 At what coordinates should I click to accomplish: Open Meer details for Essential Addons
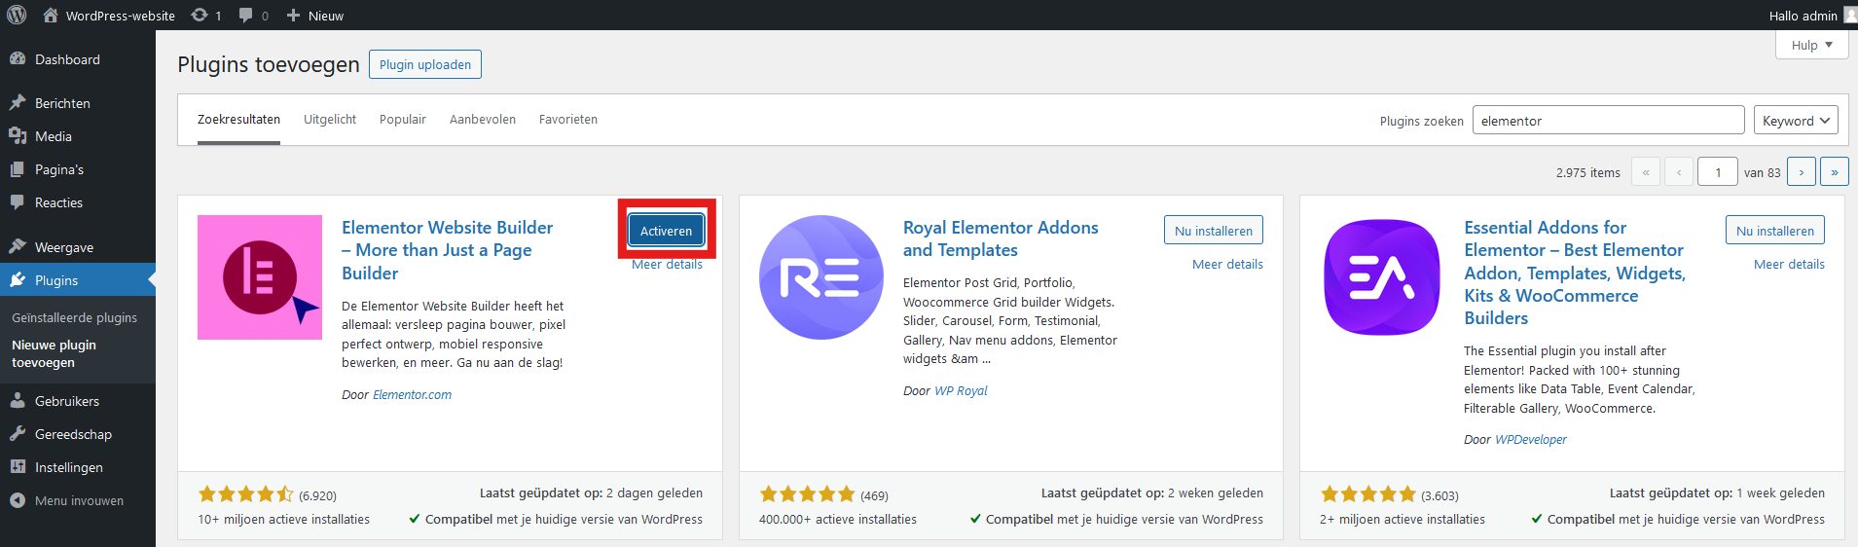[x=1789, y=265]
